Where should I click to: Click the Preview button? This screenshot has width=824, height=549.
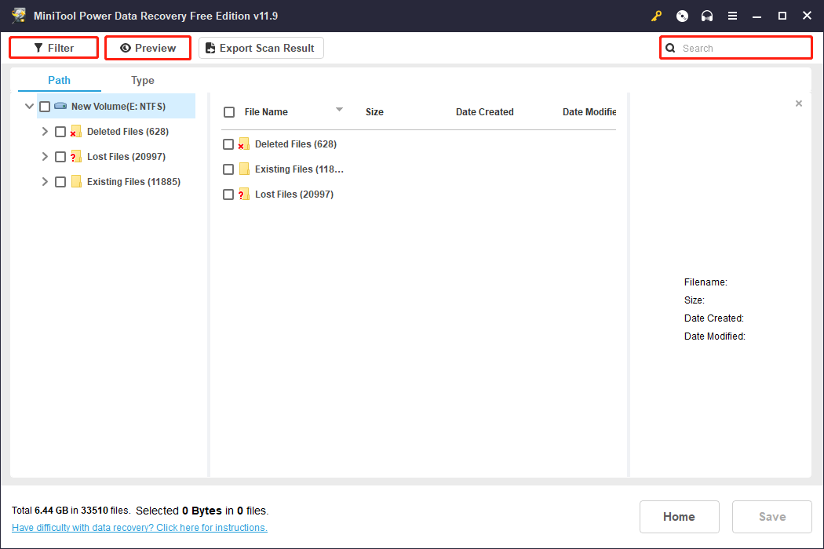[x=148, y=48]
